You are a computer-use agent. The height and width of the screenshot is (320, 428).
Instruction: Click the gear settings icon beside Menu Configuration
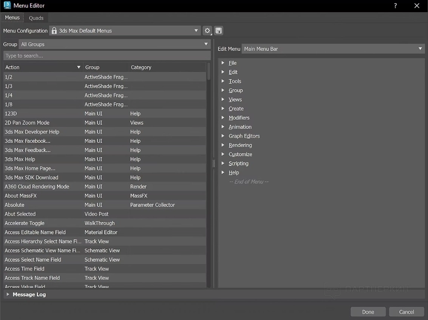pos(207,31)
